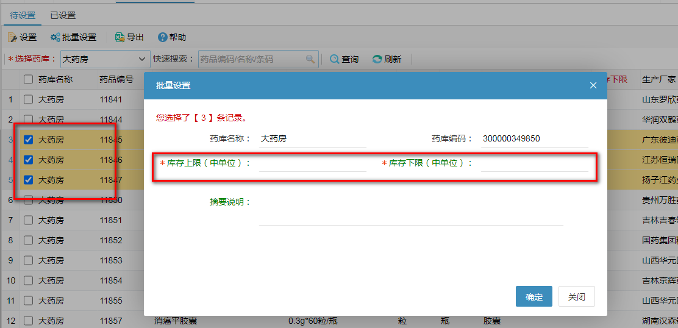Screen dimensions: 678x328
Task: Check the row 11852 checkbox
Action: pyautogui.click(x=28, y=240)
